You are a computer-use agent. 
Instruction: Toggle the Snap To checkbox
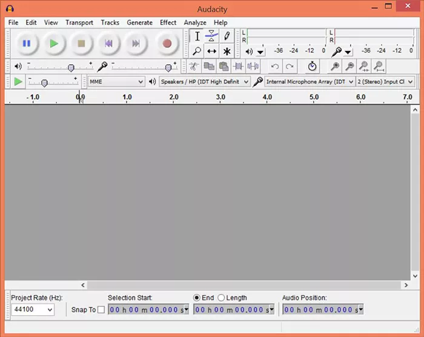pos(101,310)
